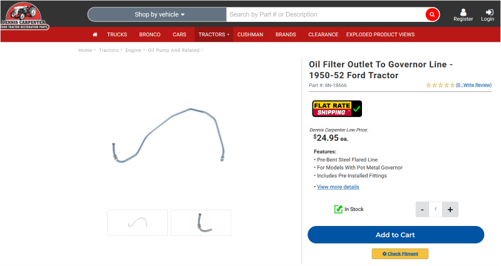Select the fitting close-up thumbnail
Image resolution: width=501 pixels, height=266 pixels.
[200, 223]
